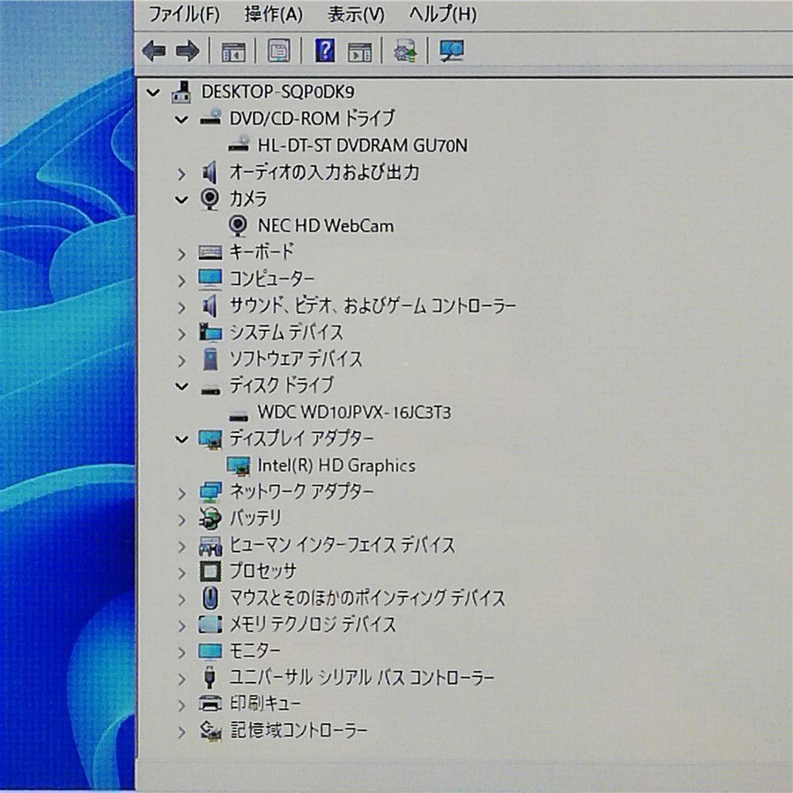The width and height of the screenshot is (793, 793).
Task: Collapse the ディスプレイ アダプター category
Action: pyautogui.click(x=181, y=440)
